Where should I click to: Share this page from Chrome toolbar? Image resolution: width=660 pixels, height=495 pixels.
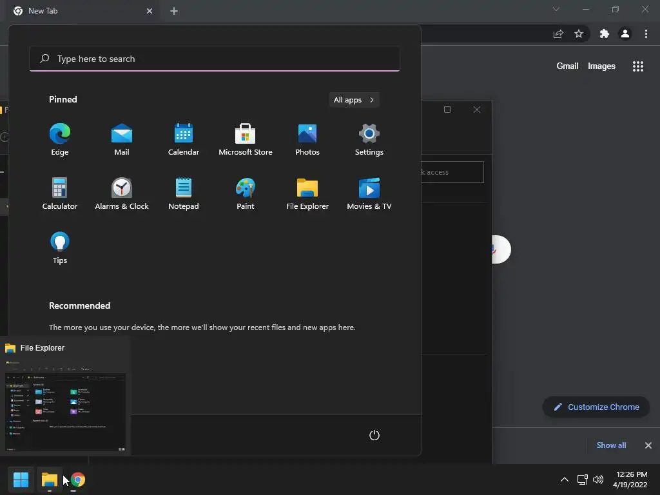tap(558, 34)
